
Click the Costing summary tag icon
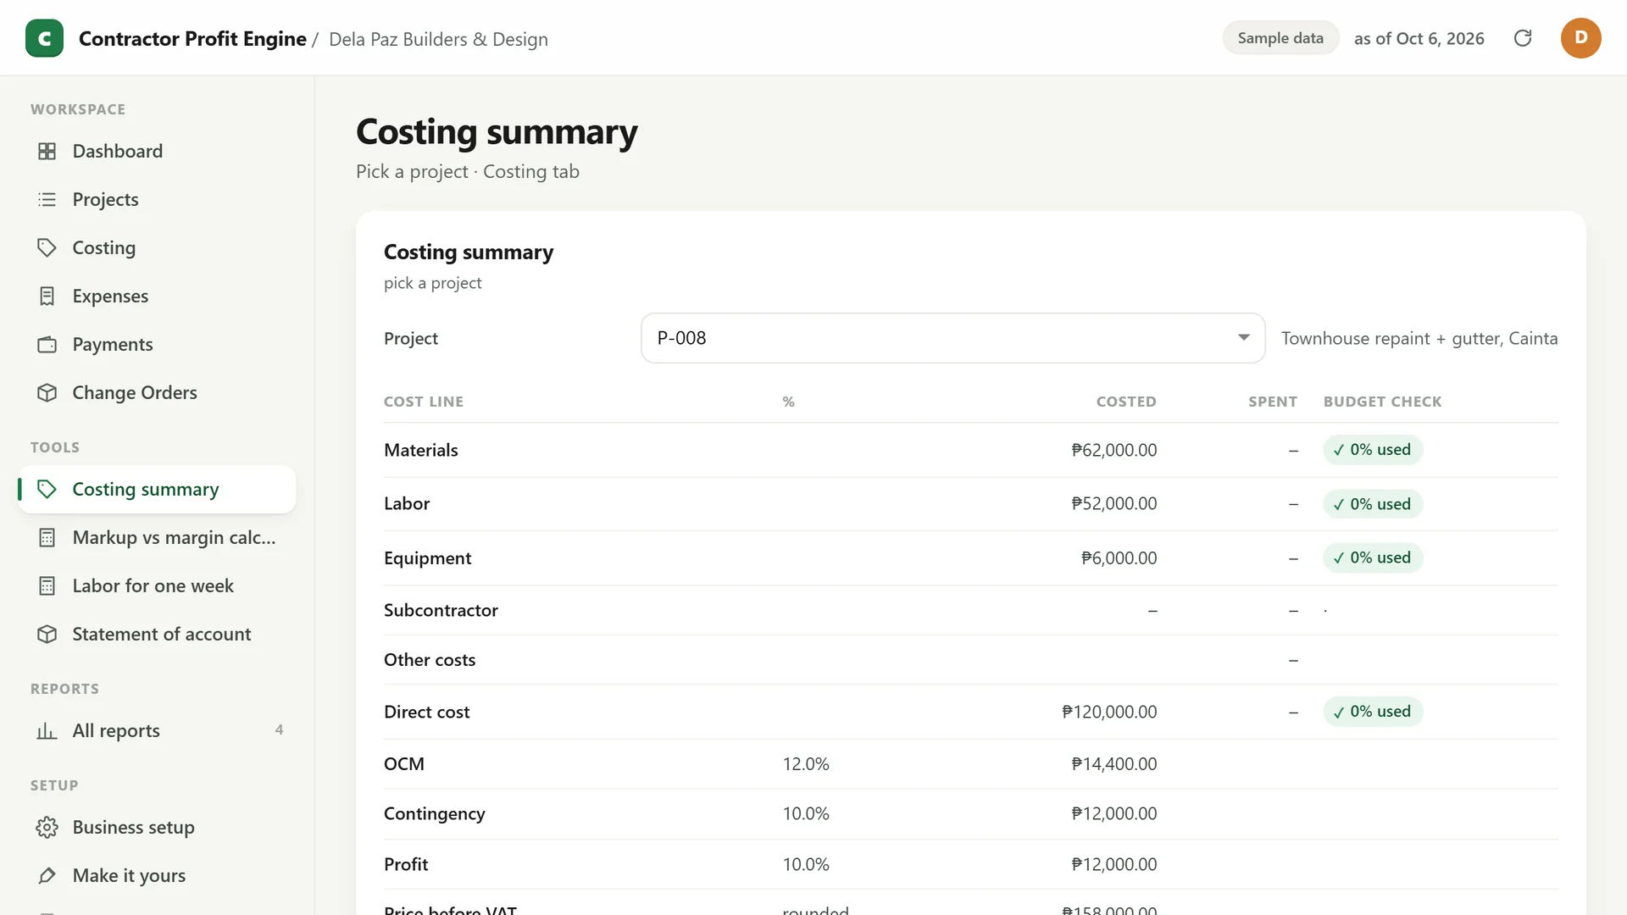click(47, 489)
